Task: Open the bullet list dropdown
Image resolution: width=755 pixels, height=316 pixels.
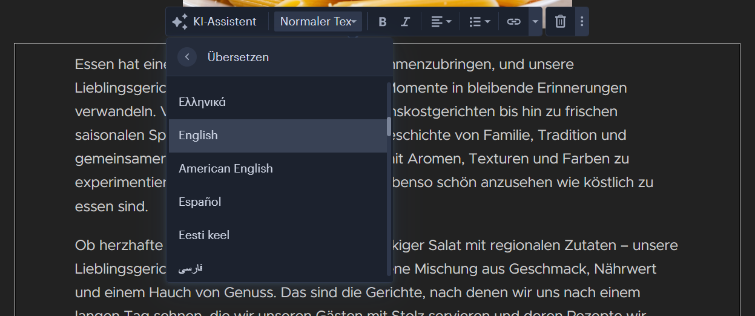Action: point(480,22)
